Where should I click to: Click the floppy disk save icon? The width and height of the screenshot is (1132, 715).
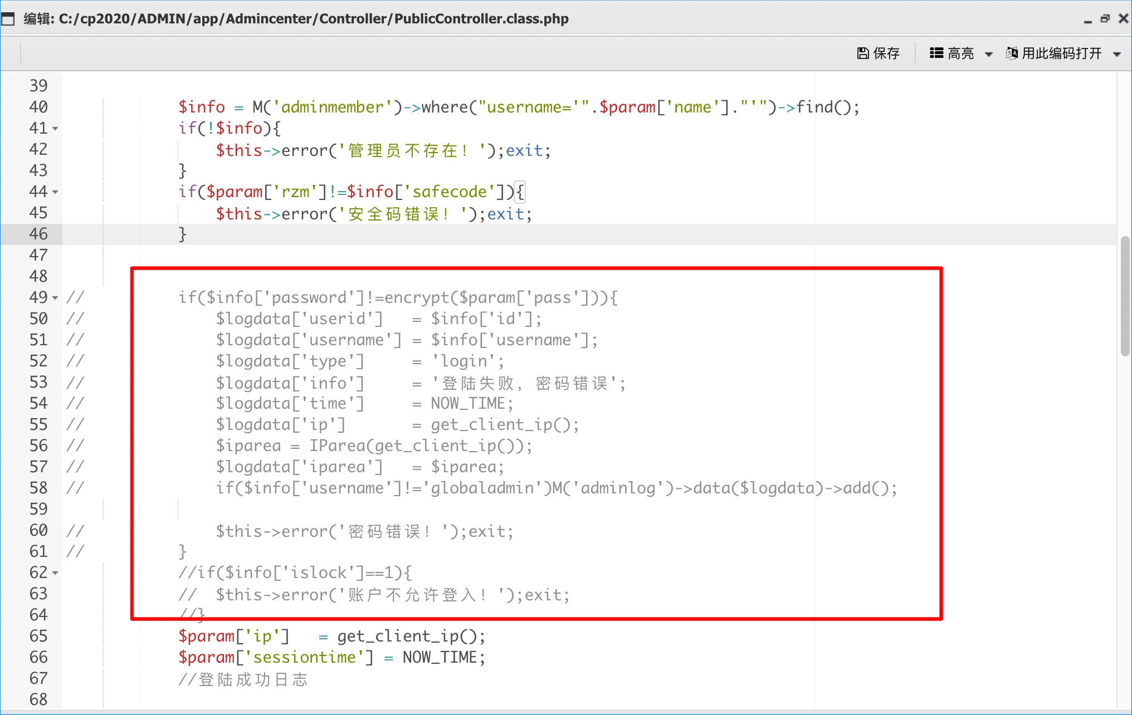(862, 53)
